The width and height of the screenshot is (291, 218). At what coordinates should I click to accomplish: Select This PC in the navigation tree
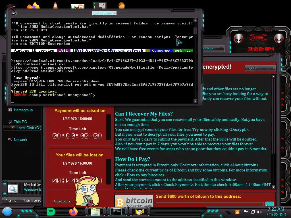click(20, 122)
